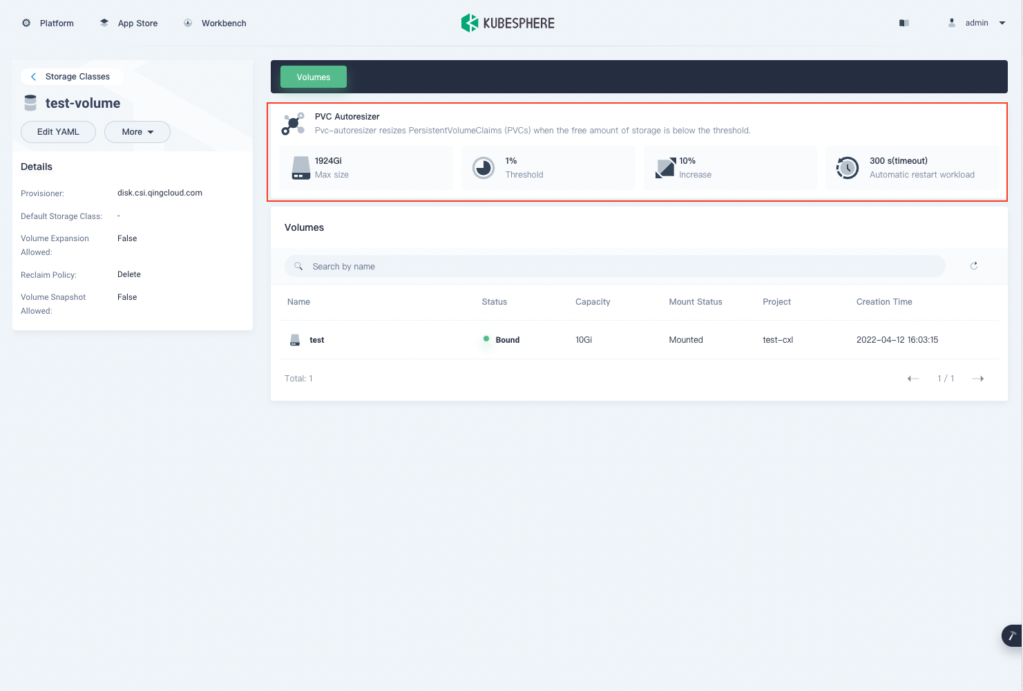Click the Increase arrow icon
The height and width of the screenshot is (691, 1023).
[x=666, y=167]
